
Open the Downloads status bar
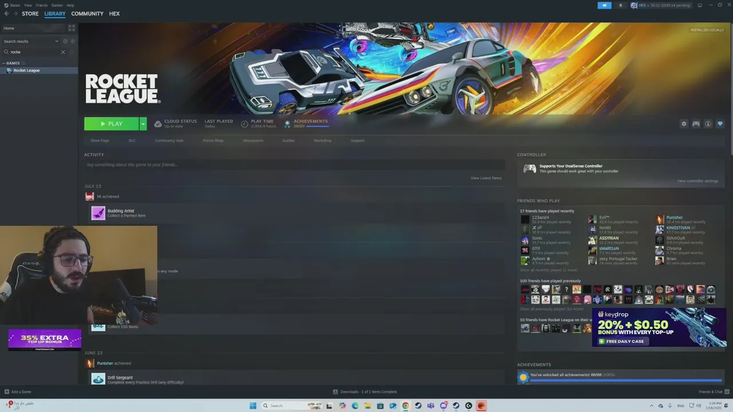[365, 392]
